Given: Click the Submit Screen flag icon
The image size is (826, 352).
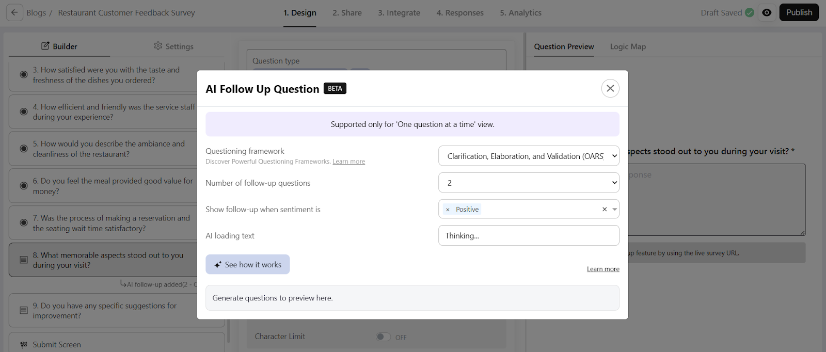Looking at the screenshot, I should pos(24,345).
